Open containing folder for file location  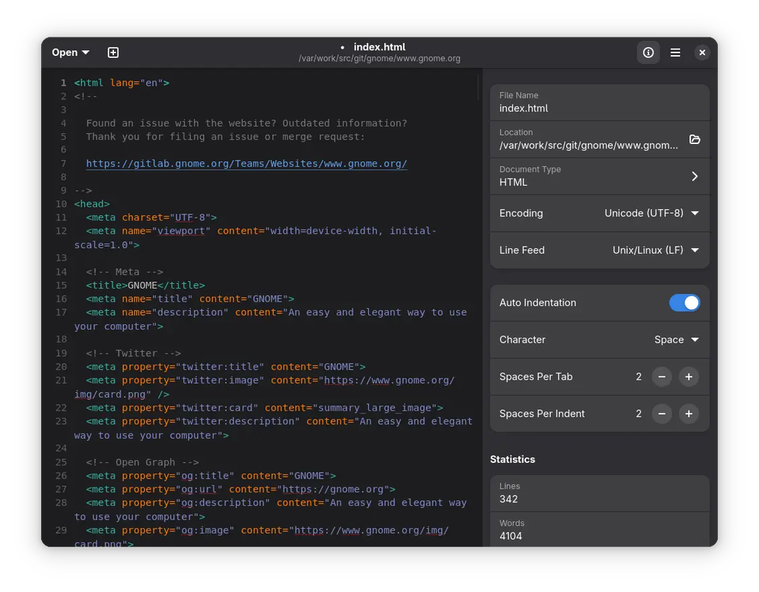(694, 139)
